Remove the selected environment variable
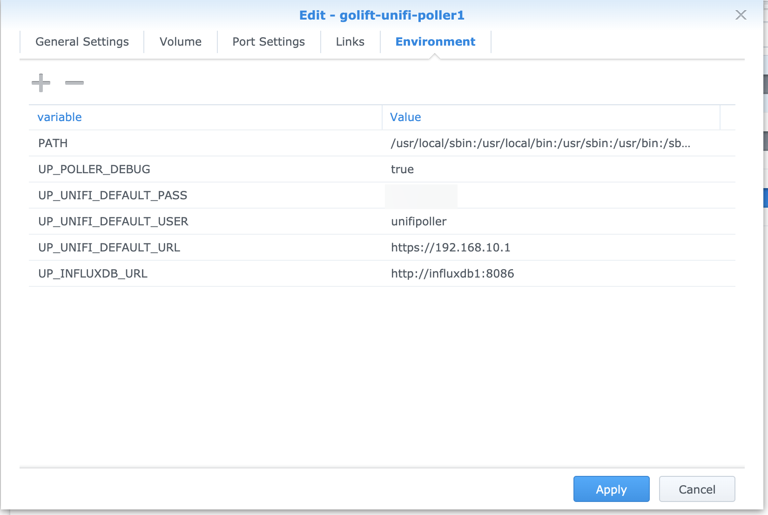768x515 pixels. click(x=74, y=83)
